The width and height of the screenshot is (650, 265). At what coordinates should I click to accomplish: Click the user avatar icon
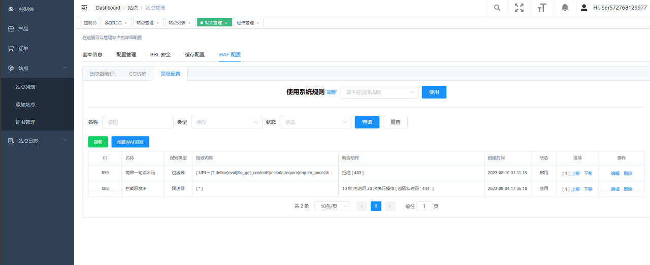coord(584,8)
